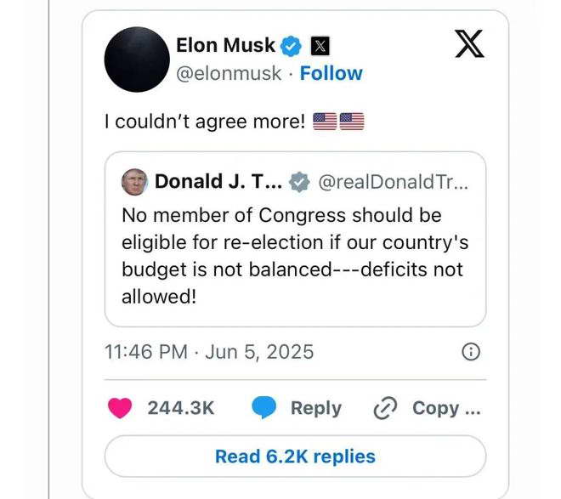
Task: Click the 'Donald J. T...' name in quote
Action: tap(217, 181)
